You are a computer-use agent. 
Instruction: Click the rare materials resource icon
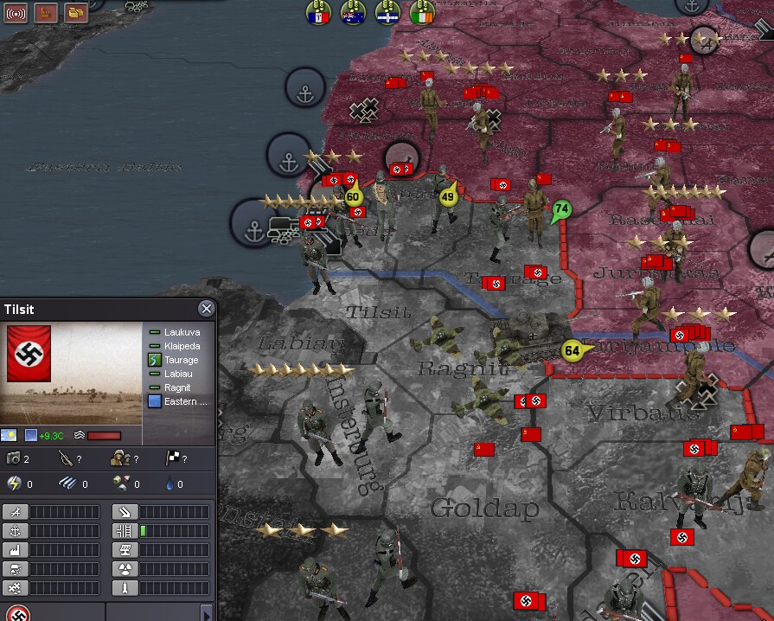coord(121,483)
